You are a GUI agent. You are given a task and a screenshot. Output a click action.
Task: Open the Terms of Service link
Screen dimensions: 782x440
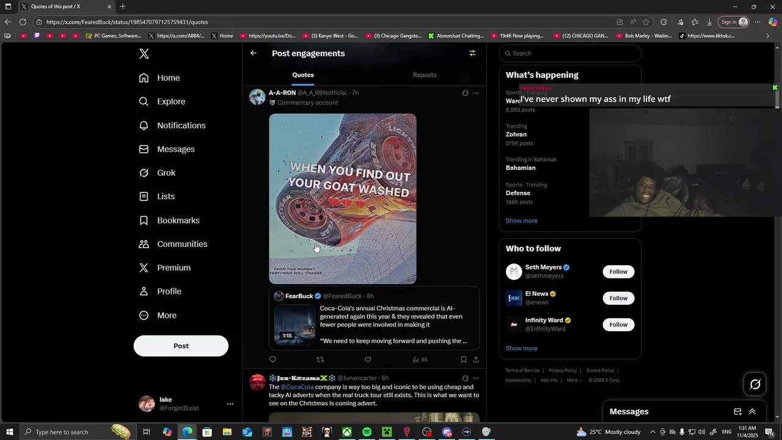pyautogui.click(x=522, y=370)
